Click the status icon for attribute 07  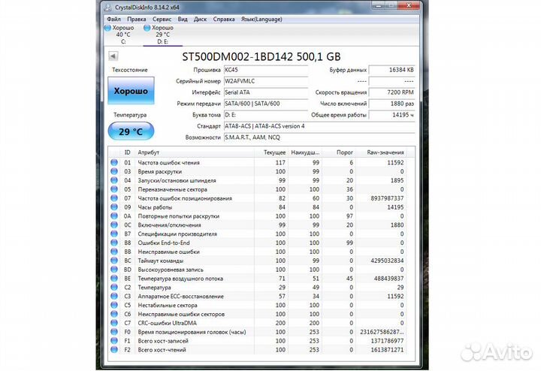114,198
